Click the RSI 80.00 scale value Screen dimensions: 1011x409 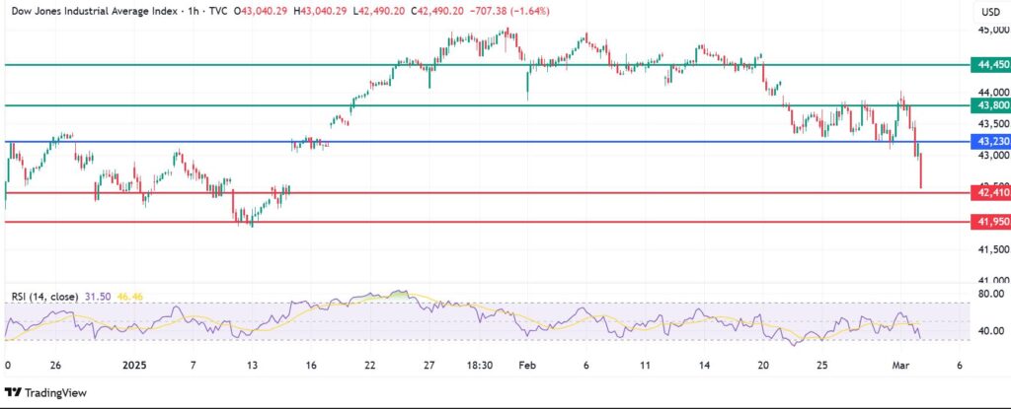click(x=990, y=294)
